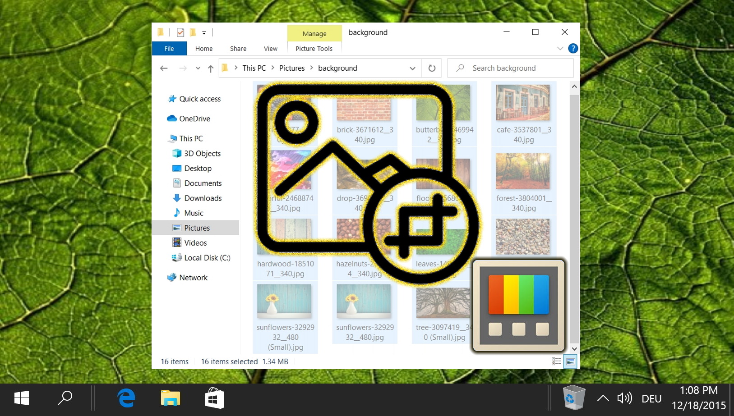
Task: Click background in the address path
Action: tap(337, 68)
